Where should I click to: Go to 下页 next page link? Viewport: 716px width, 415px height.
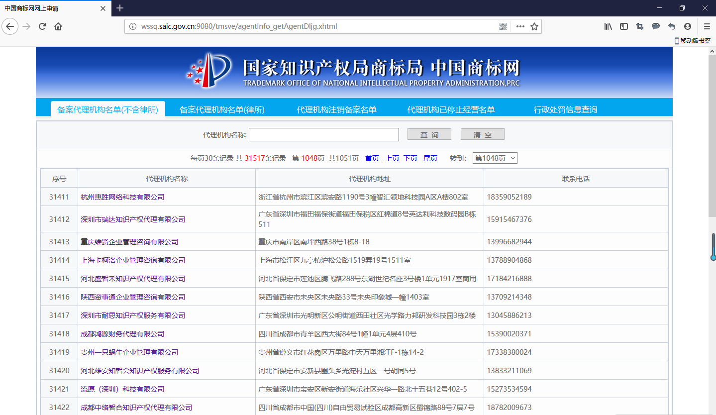[410, 158]
